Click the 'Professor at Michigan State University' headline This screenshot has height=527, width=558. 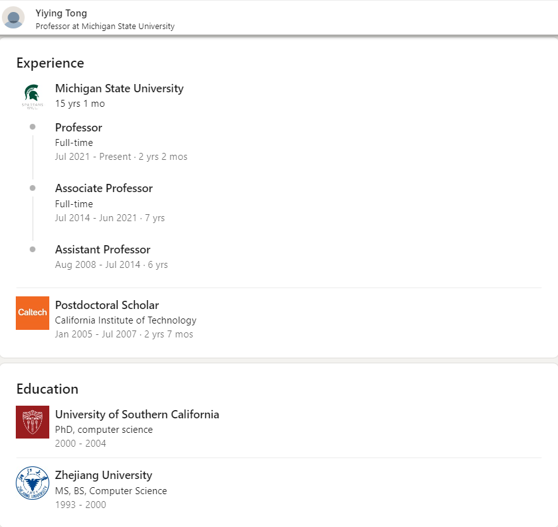pyautogui.click(x=105, y=27)
